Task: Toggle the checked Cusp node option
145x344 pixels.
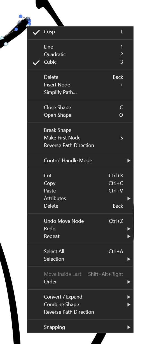Action: [x=80, y=32]
